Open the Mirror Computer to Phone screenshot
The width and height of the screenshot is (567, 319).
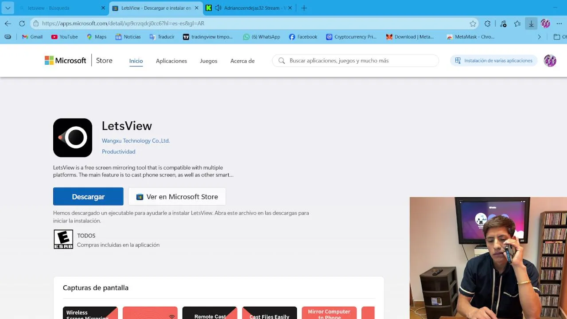coord(329,313)
